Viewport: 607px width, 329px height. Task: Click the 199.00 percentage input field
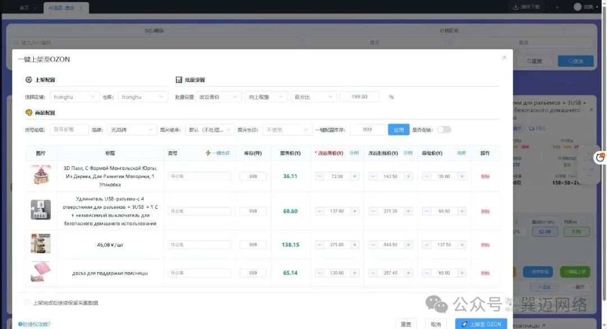point(359,97)
